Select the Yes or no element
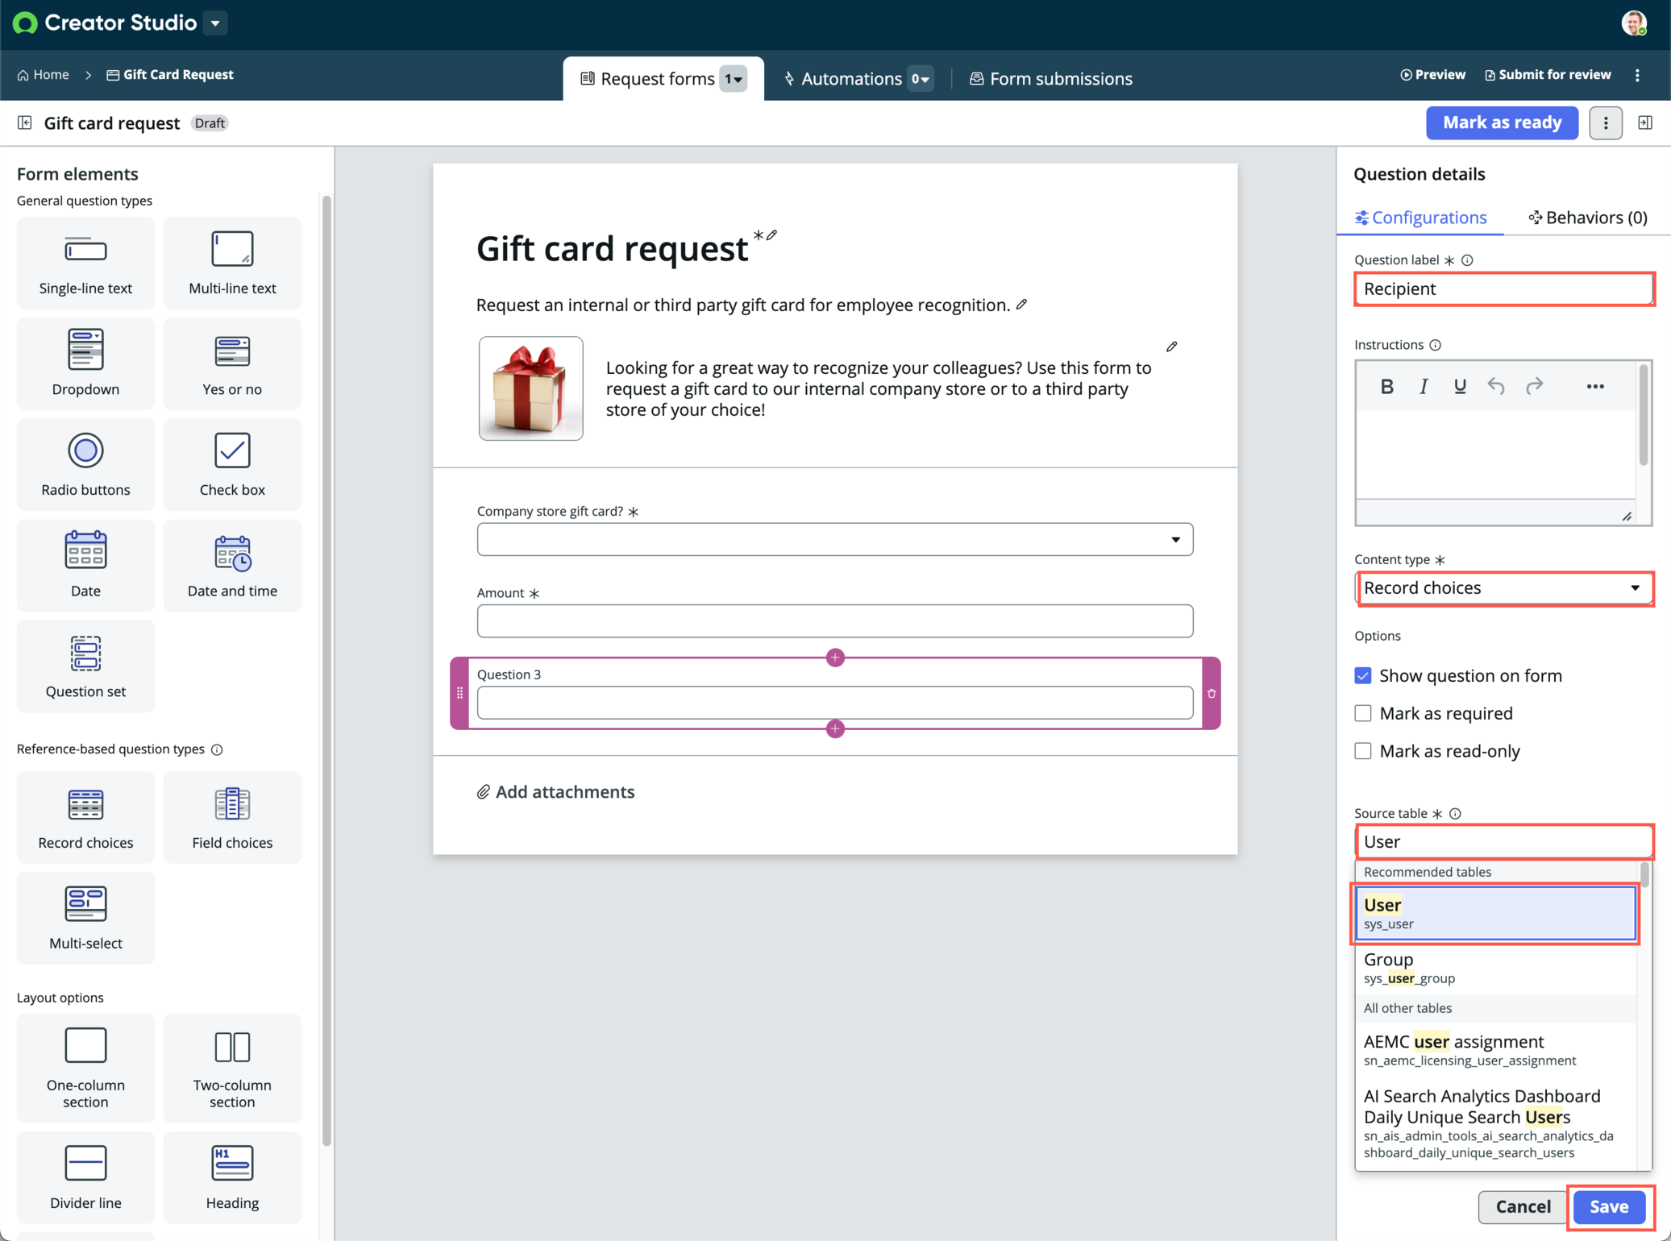Image resolution: width=1671 pixels, height=1241 pixels. pyautogui.click(x=232, y=364)
